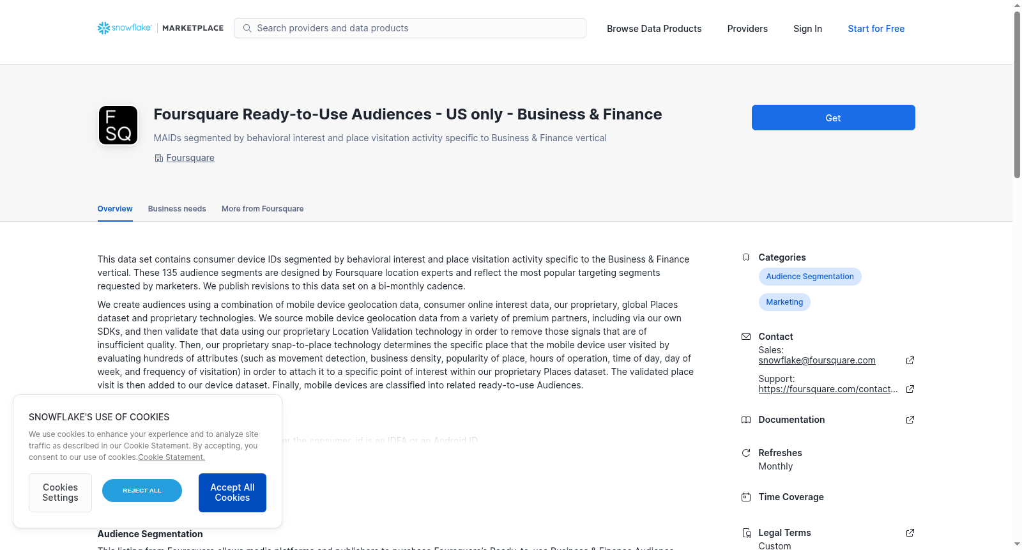The width and height of the screenshot is (1022, 550).
Task: Click the search magnifier icon
Action: (x=247, y=28)
